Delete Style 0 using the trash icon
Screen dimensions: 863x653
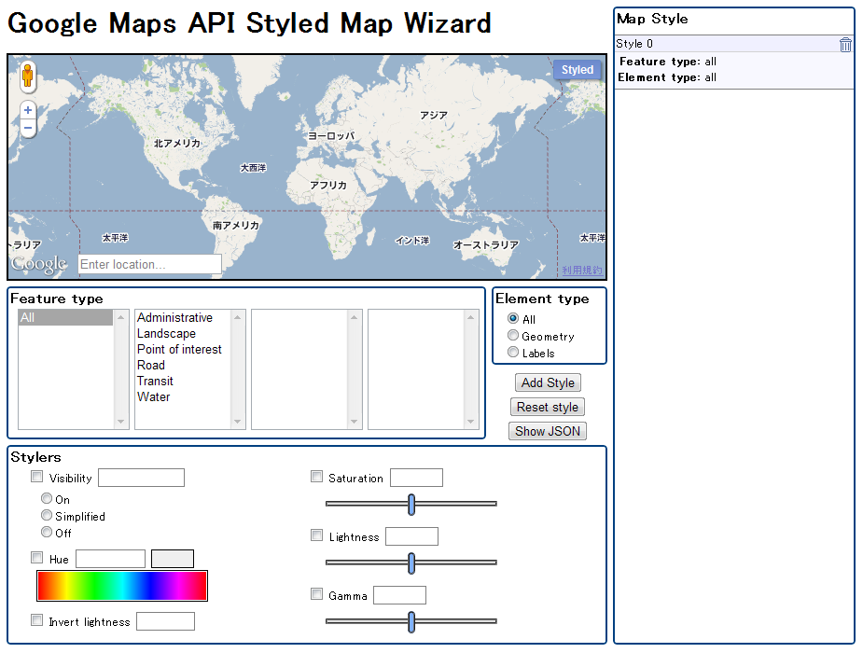(845, 44)
